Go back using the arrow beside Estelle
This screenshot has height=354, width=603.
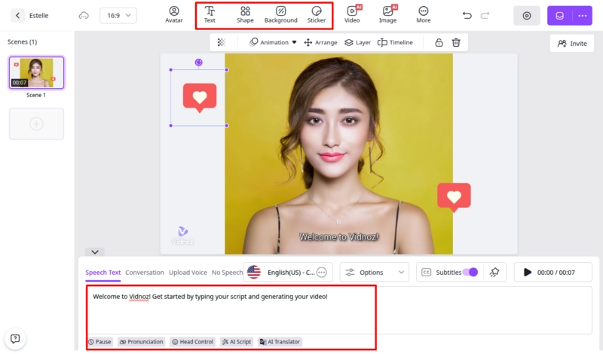17,15
